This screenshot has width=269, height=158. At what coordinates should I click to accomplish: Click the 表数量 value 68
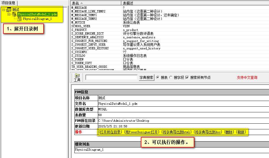click(x=100, y=115)
